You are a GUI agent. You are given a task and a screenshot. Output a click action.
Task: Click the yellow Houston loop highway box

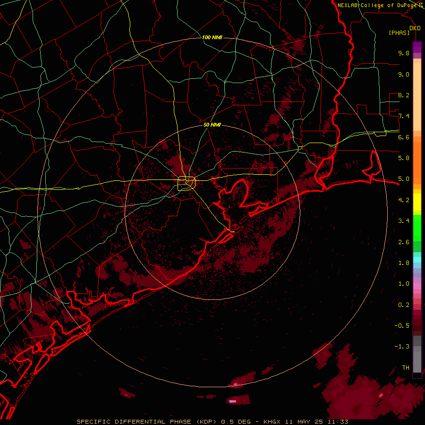point(187,184)
